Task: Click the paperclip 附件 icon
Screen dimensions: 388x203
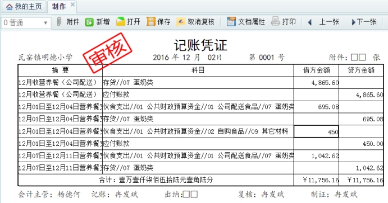Action: tap(59, 22)
